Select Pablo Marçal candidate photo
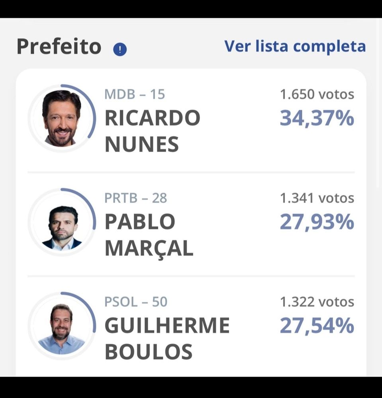382x398 pixels. coord(62,222)
